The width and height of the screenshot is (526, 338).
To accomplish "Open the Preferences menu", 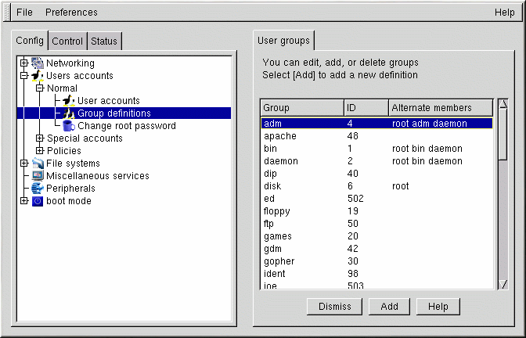I will [x=71, y=13].
